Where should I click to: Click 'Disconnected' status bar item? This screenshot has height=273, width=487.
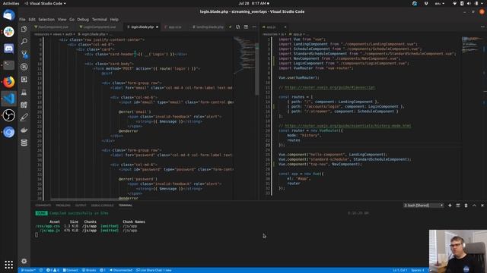click(x=121, y=270)
